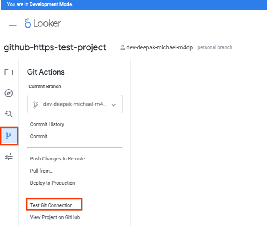267x226 pixels.
Task: Select Pull from... option
Action: coord(42,171)
